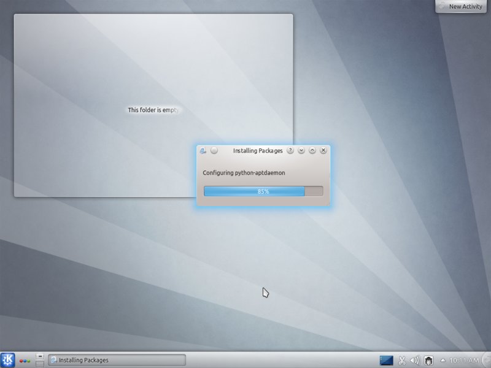491x368 pixels.
Task: Click the Configuring python-aptdaemon status text
Action: tap(244, 173)
